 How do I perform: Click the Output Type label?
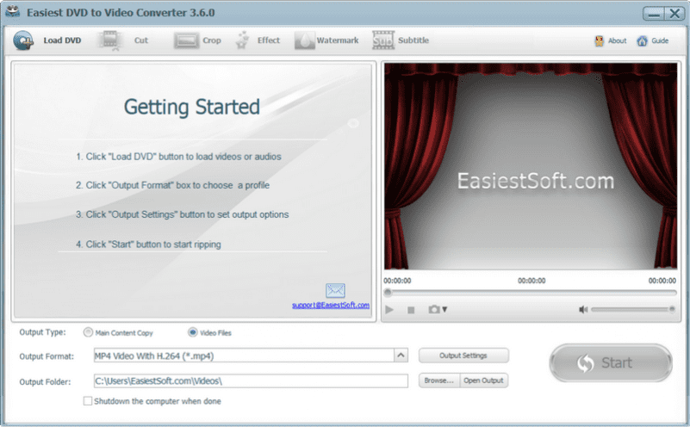click(43, 332)
